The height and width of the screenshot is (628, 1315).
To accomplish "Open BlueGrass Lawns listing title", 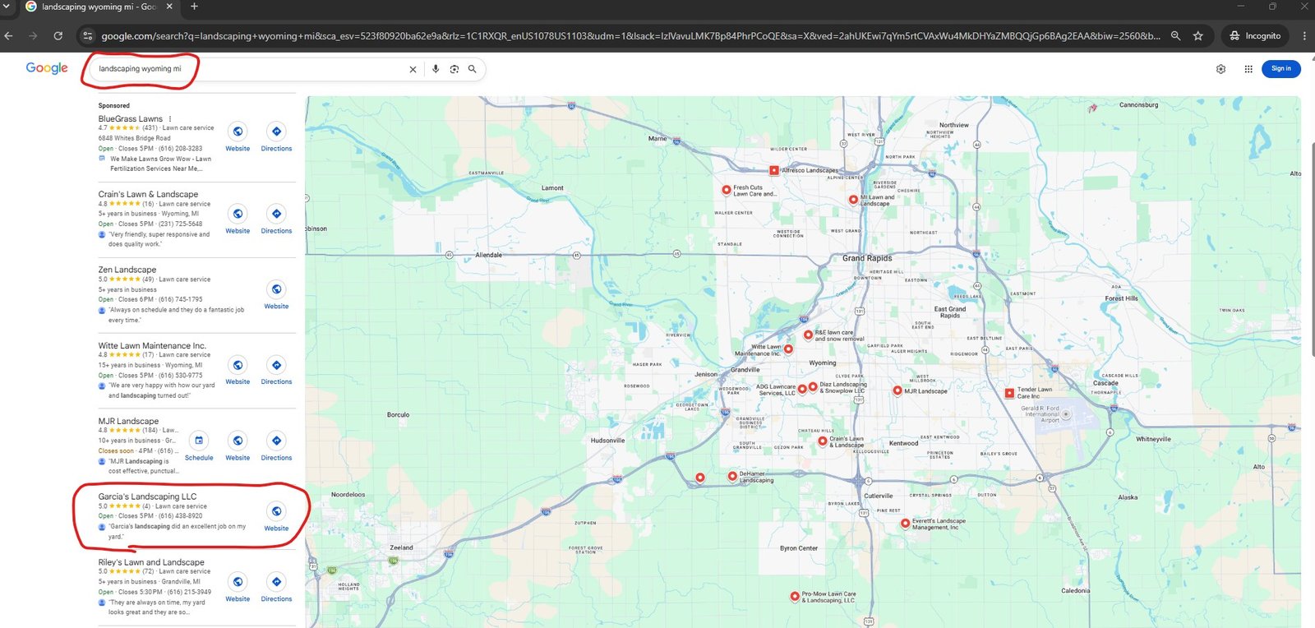I will (x=131, y=119).
